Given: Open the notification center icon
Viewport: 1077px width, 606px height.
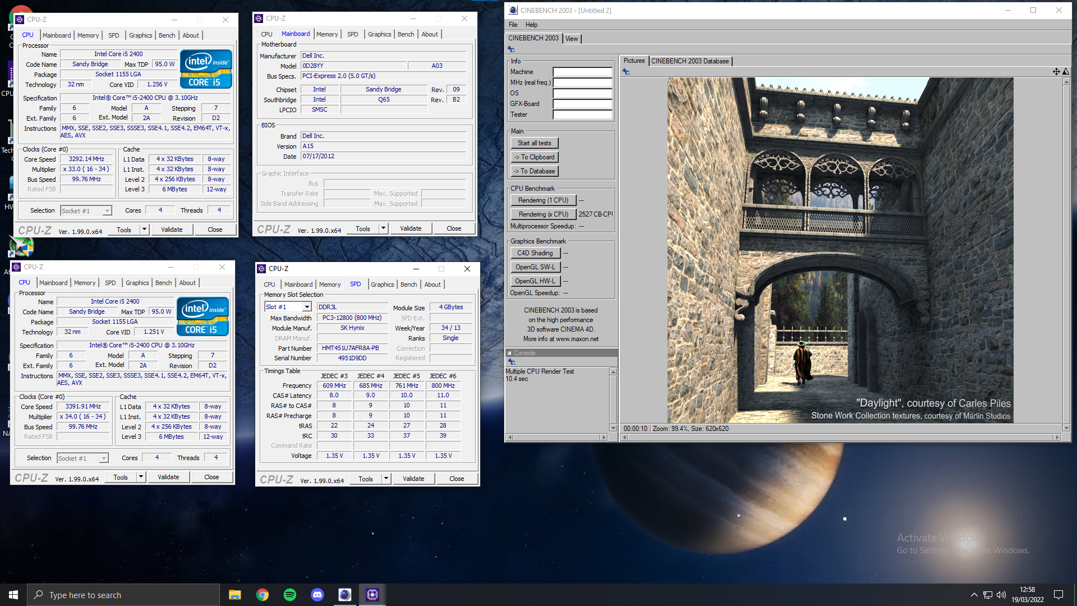Looking at the screenshot, I should point(1058,595).
